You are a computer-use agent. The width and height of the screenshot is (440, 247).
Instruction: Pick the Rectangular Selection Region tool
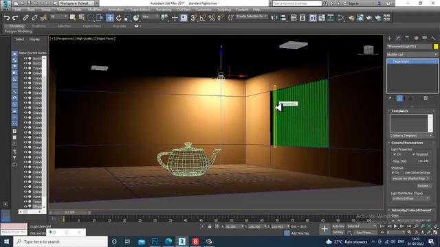[91, 18]
